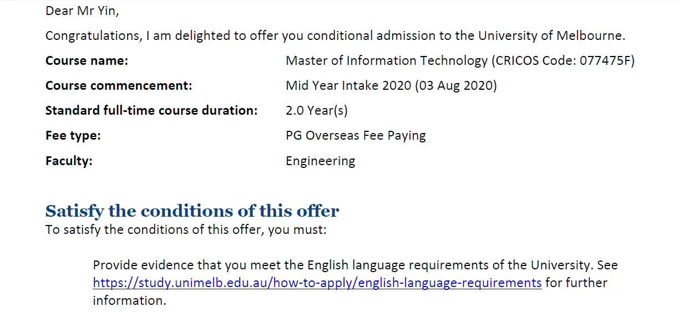Click the word 'information.' ending the paragraph
This screenshot has width=679, height=317.
tap(129, 301)
